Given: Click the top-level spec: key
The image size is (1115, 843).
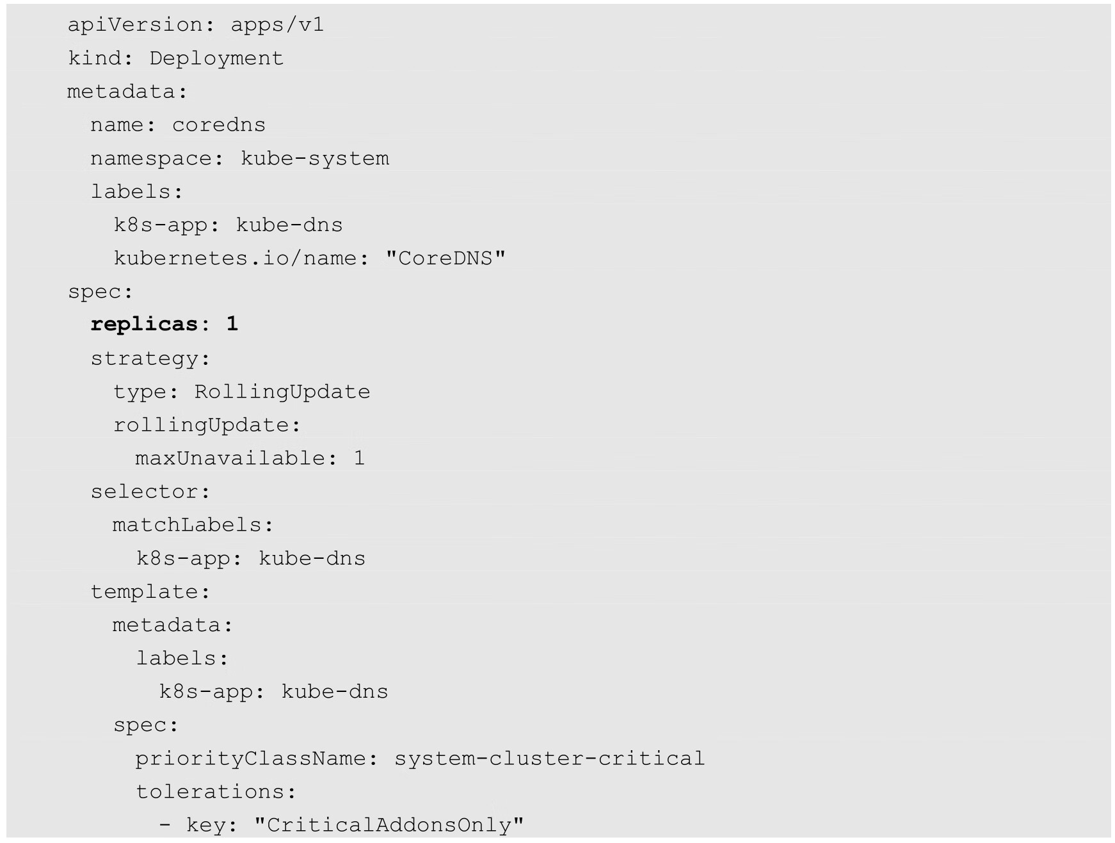Looking at the screenshot, I should (x=100, y=291).
